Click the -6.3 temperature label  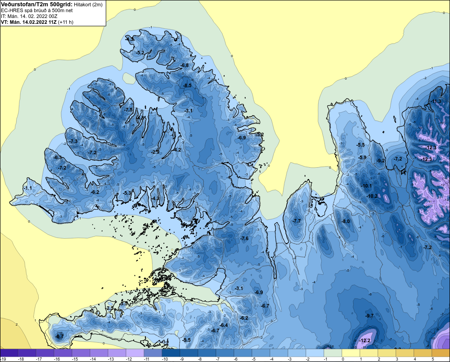[58, 157]
